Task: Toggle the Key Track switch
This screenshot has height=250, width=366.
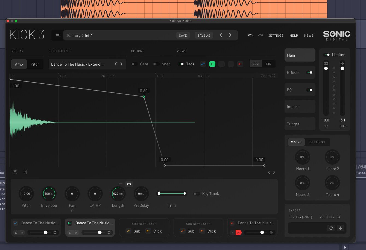Action: point(197,194)
